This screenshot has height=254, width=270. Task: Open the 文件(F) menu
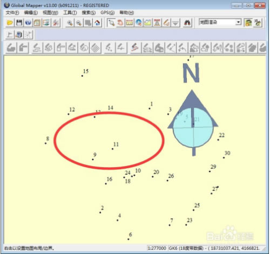(x=12, y=12)
